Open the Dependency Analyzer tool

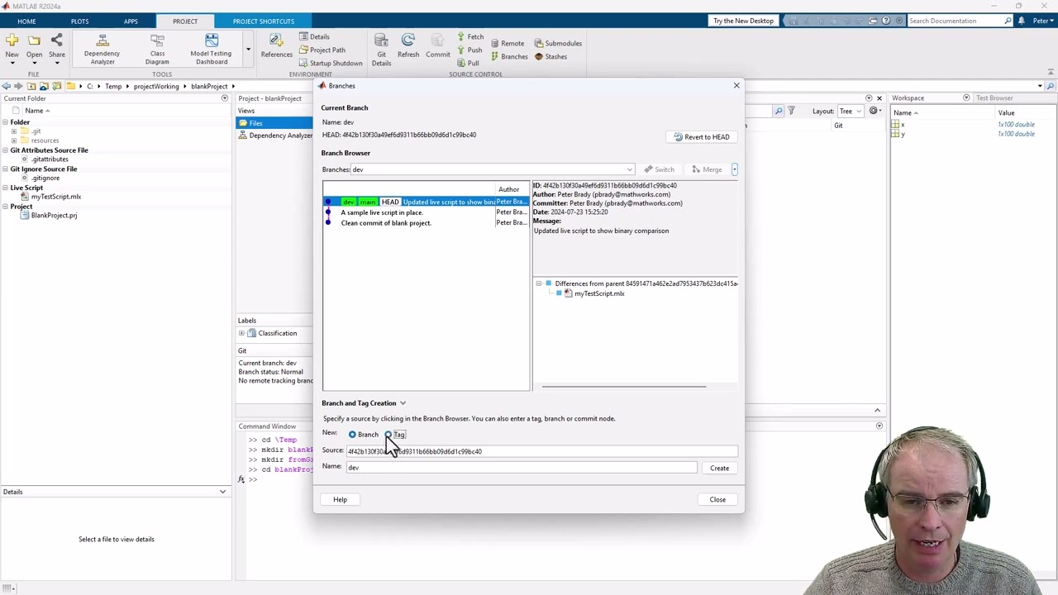click(x=102, y=48)
